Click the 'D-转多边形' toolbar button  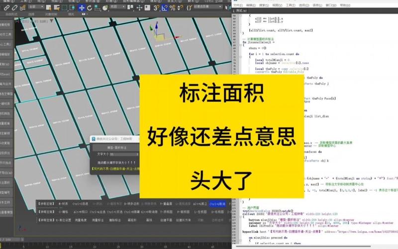(132, 204)
